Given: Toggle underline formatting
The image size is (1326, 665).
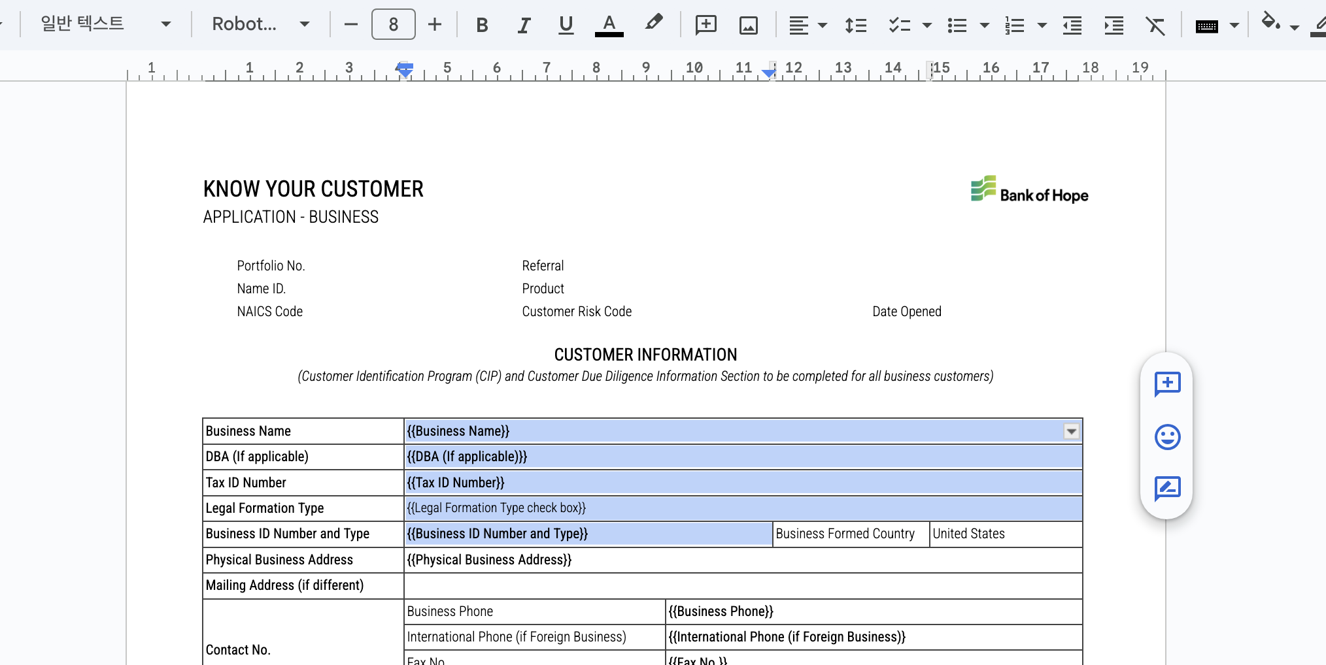Looking at the screenshot, I should 566,25.
